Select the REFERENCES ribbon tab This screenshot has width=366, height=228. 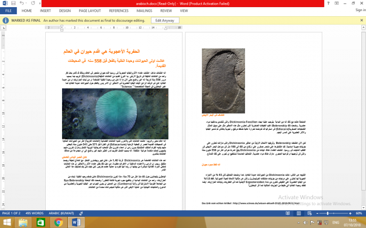(x=118, y=11)
